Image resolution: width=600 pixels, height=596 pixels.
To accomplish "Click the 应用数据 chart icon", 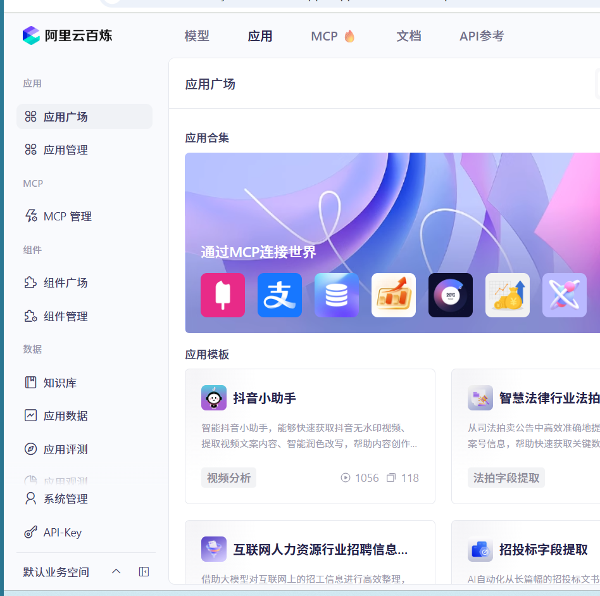I will [30, 415].
